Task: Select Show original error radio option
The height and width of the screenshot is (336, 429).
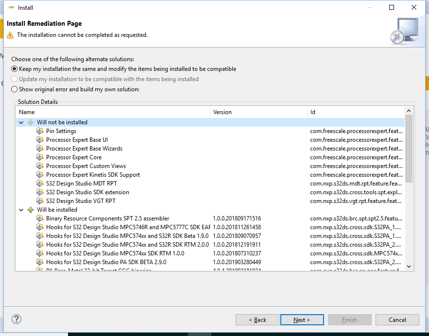Action: point(14,89)
